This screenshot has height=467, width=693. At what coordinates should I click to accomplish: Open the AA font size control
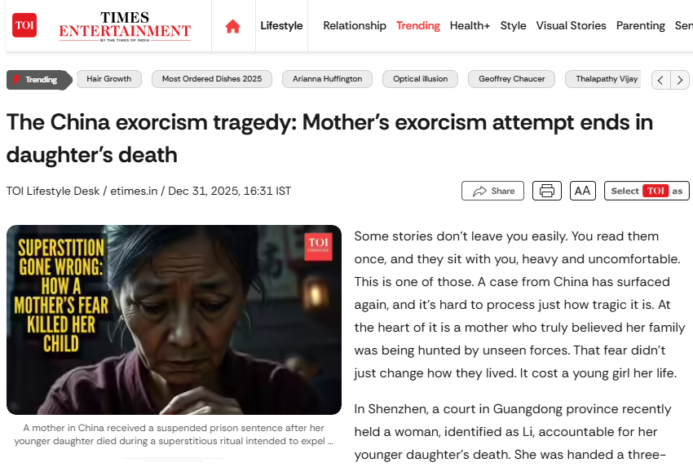(x=582, y=191)
